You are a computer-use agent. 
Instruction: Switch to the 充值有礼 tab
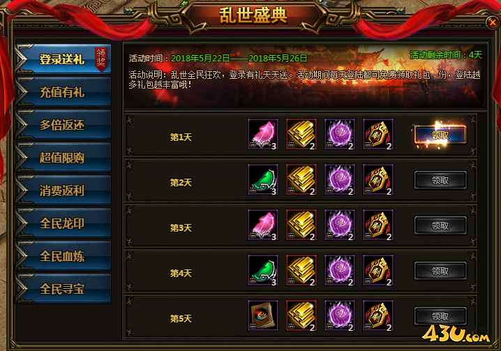point(63,92)
